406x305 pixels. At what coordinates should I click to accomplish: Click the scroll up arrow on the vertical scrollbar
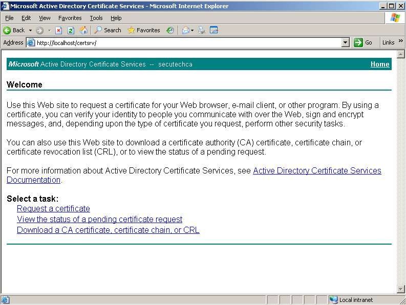[400, 54]
